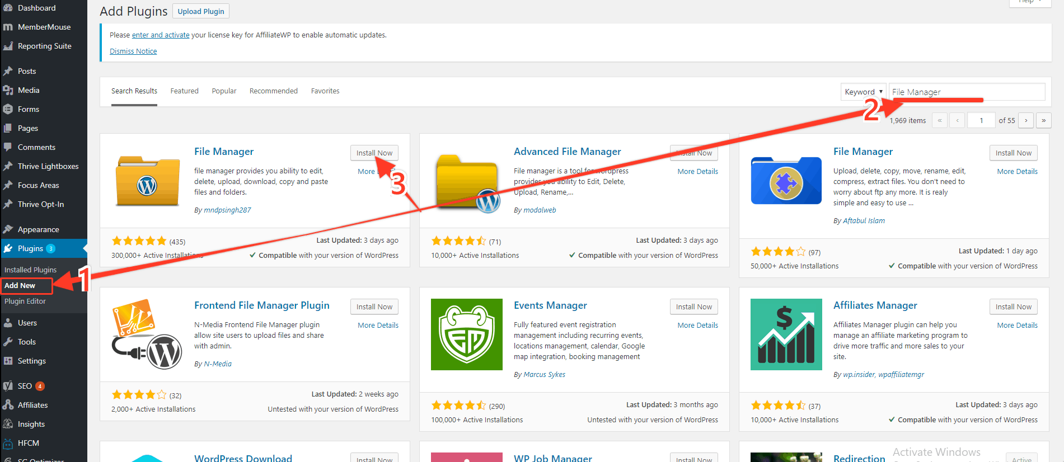Switch to the Favorites tab
The image size is (1064, 462).
(x=325, y=91)
